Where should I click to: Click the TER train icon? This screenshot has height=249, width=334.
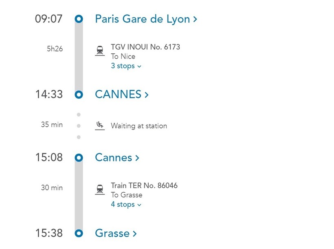tap(100, 190)
